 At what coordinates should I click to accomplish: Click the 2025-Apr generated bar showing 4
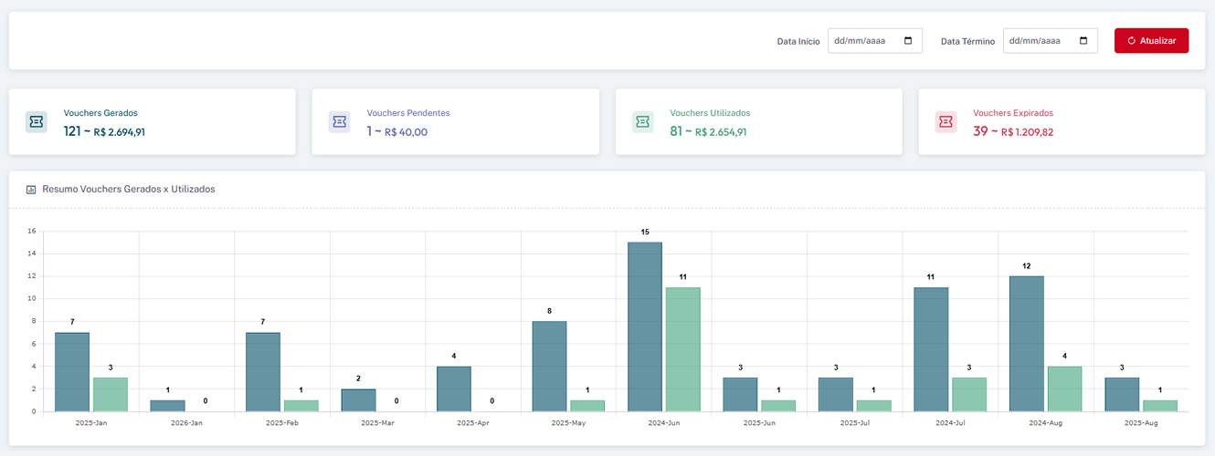(x=454, y=389)
